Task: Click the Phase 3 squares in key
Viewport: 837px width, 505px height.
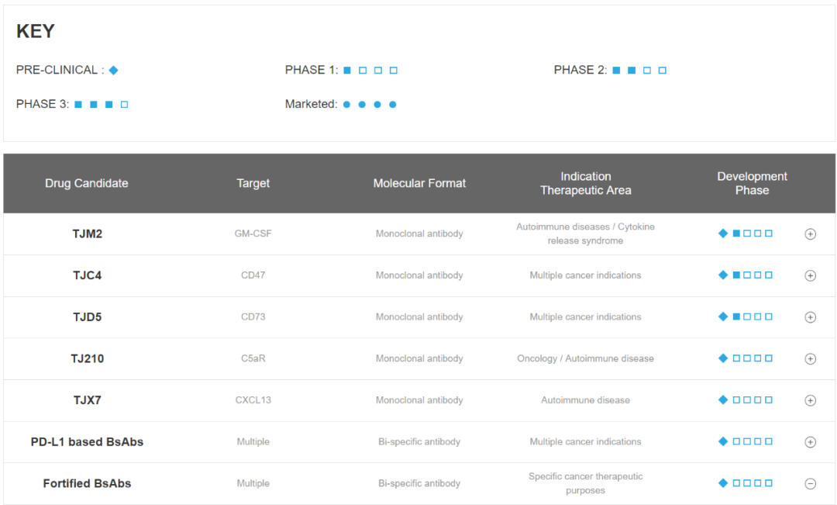Action: (101, 105)
